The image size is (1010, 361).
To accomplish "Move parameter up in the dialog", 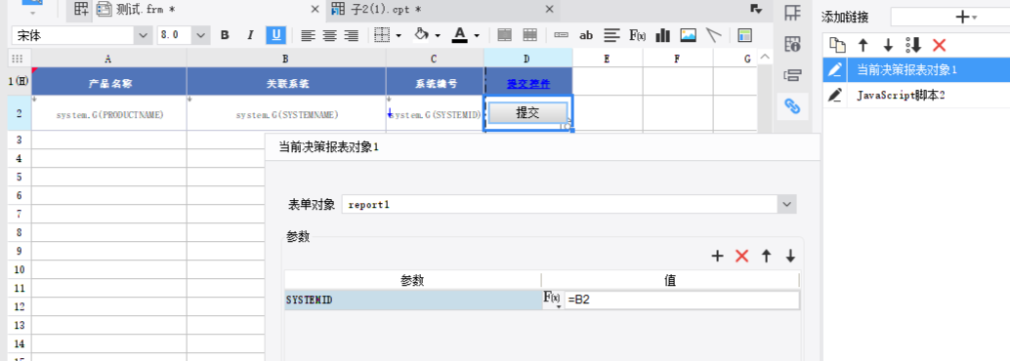I will click(766, 256).
